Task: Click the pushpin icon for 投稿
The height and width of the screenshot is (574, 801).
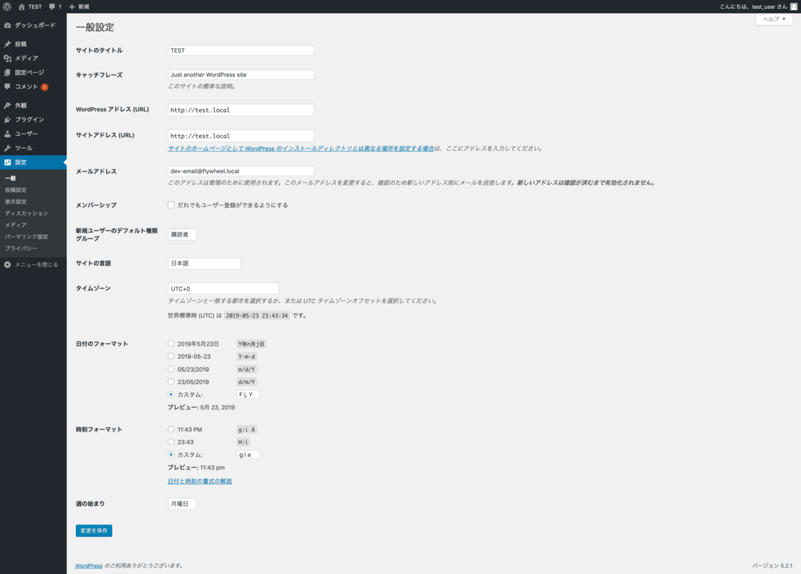Action: tap(7, 44)
